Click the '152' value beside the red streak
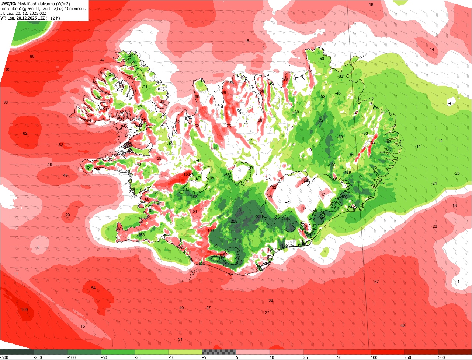The image size is (472, 360). (372, 142)
